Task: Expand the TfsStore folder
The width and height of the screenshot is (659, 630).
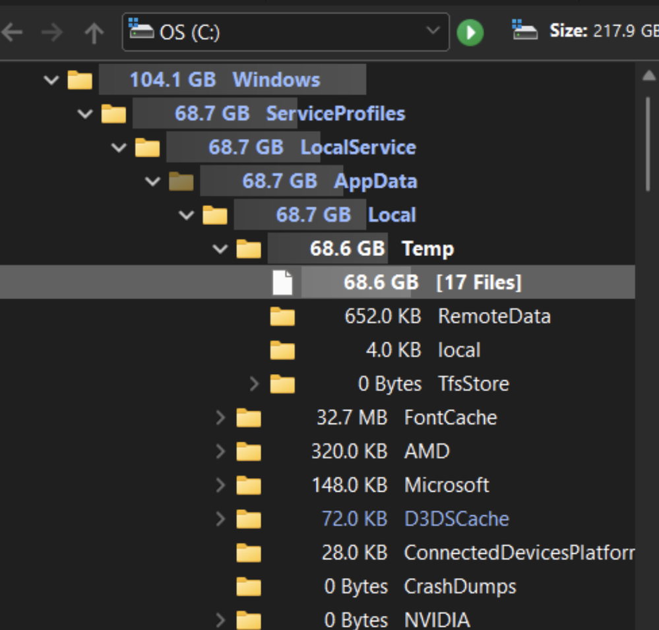Action: (x=254, y=383)
